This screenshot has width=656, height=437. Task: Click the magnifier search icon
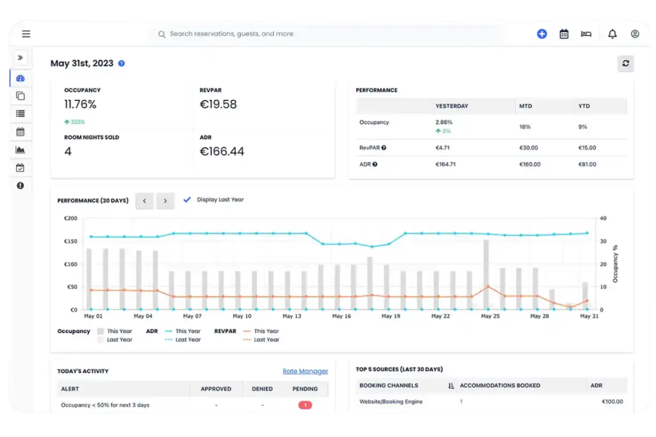pyautogui.click(x=162, y=34)
